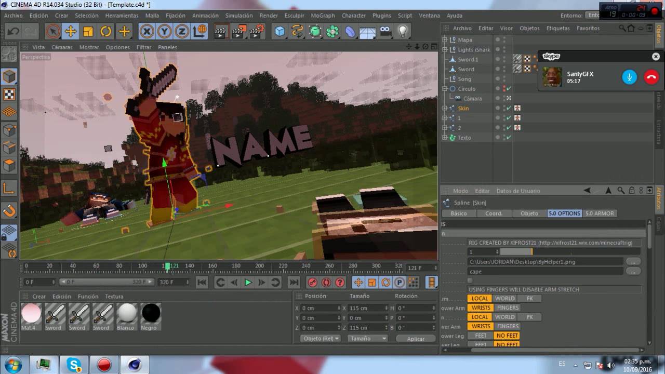Open viewport Cámaras menu
The height and width of the screenshot is (374, 665).
62,47
